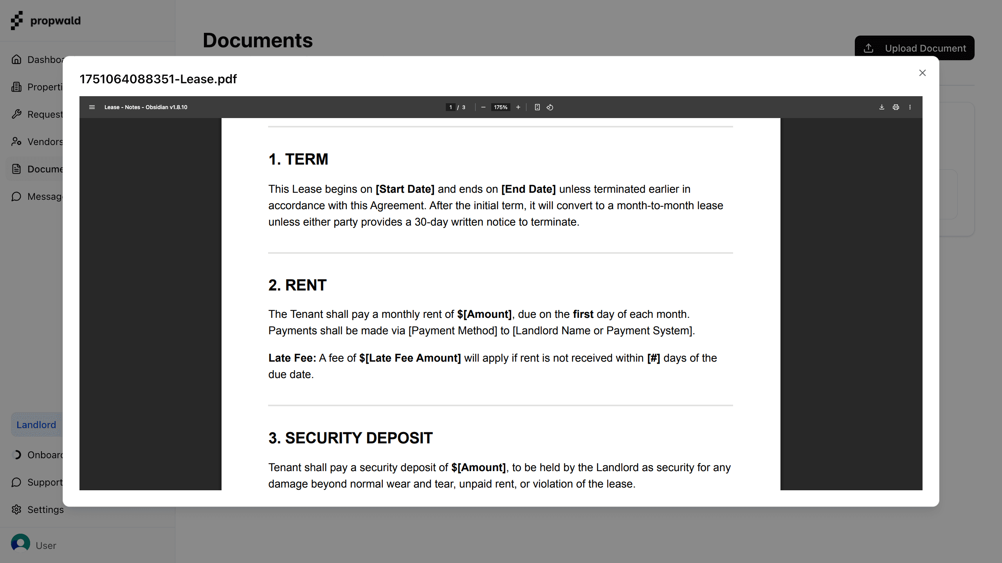Open Documents via the file icon

[x=16, y=169]
